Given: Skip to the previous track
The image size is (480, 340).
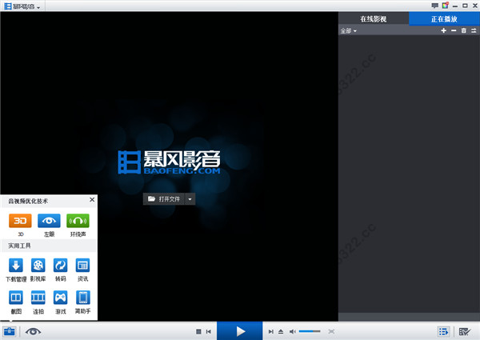Looking at the screenshot, I should click(x=209, y=331).
